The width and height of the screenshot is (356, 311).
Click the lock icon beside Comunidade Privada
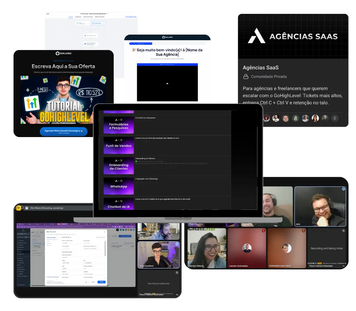(246, 77)
